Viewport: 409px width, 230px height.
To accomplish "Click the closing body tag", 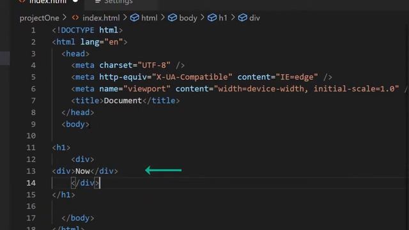I will pyautogui.click(x=78, y=218).
